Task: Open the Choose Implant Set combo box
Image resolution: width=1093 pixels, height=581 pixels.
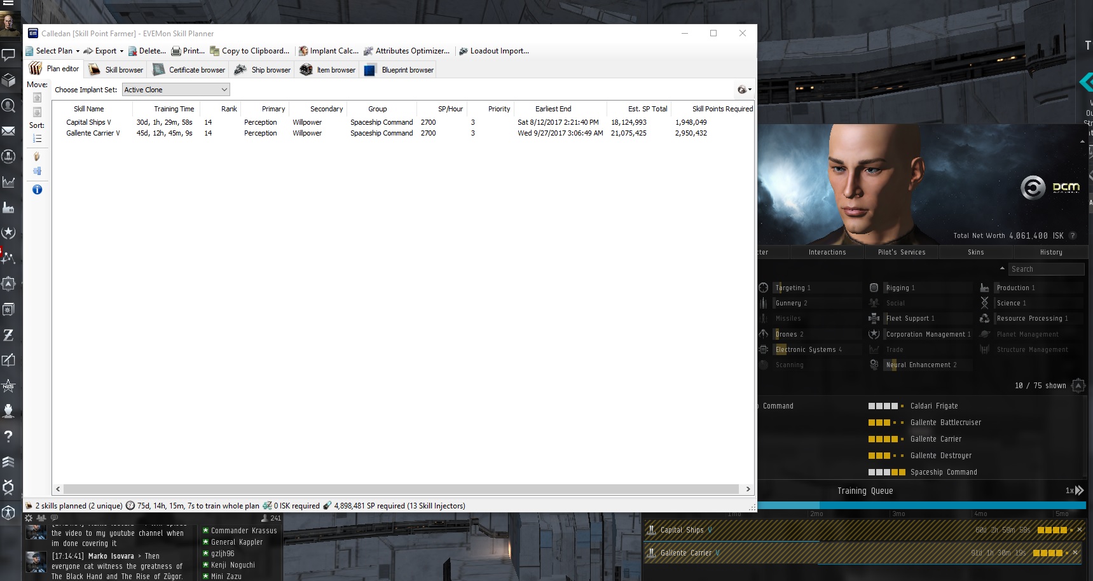Action: pos(175,90)
